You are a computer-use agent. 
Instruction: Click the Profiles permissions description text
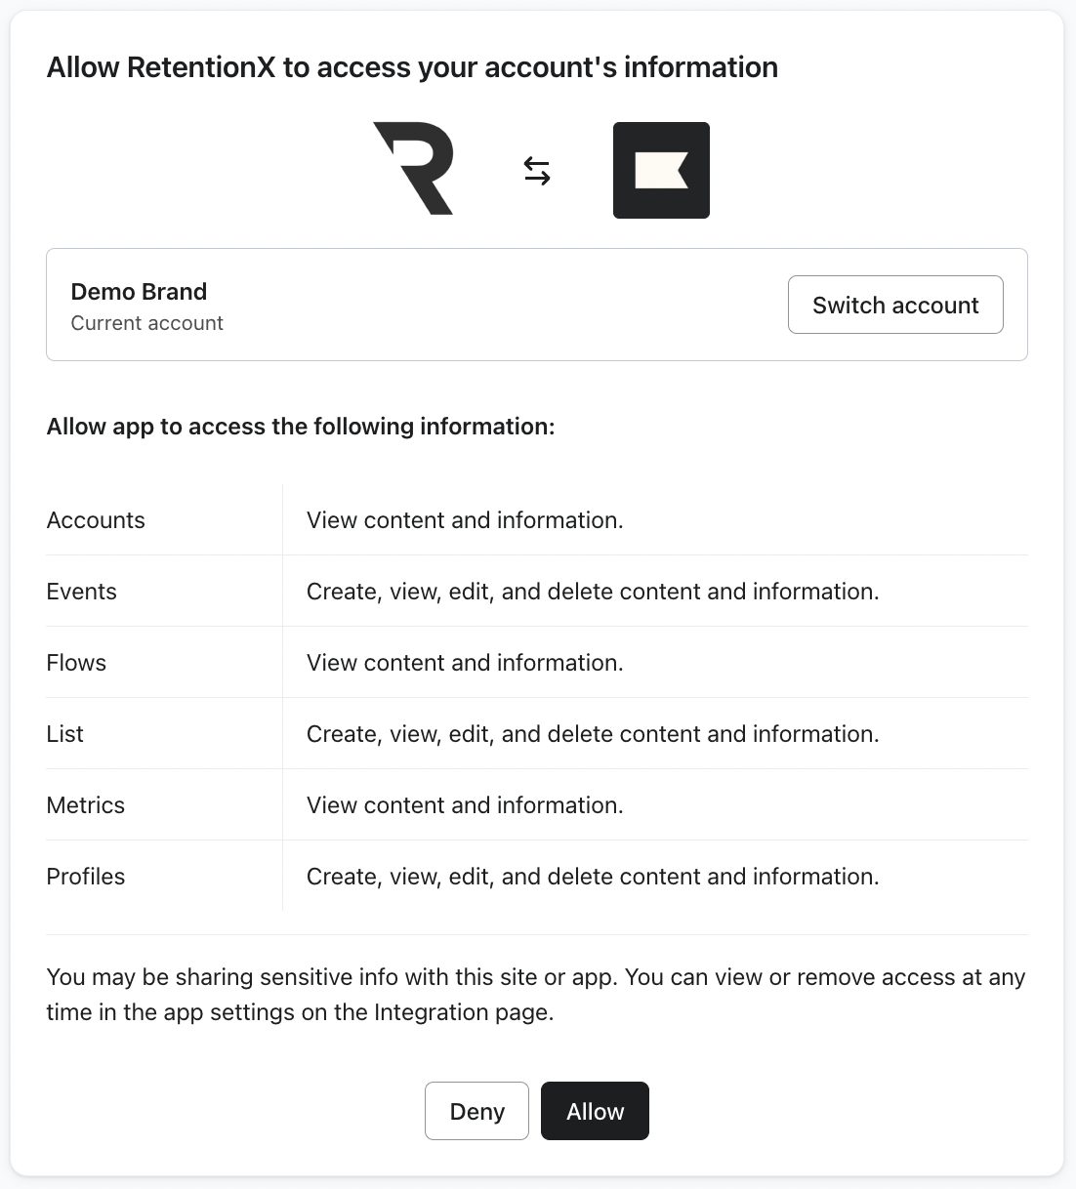[x=593, y=877]
